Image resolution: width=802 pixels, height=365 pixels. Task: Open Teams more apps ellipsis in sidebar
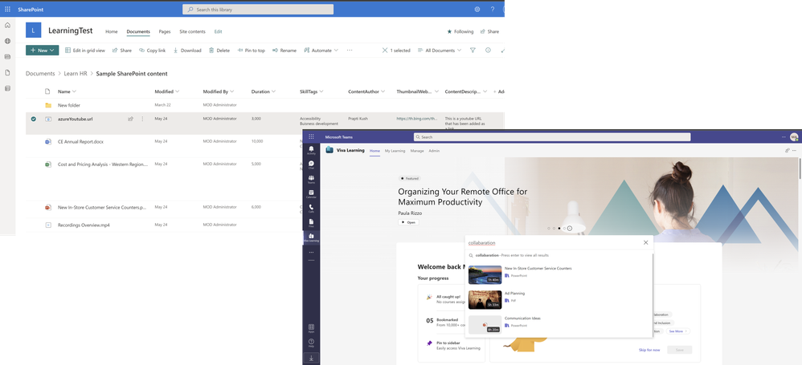[x=311, y=252]
